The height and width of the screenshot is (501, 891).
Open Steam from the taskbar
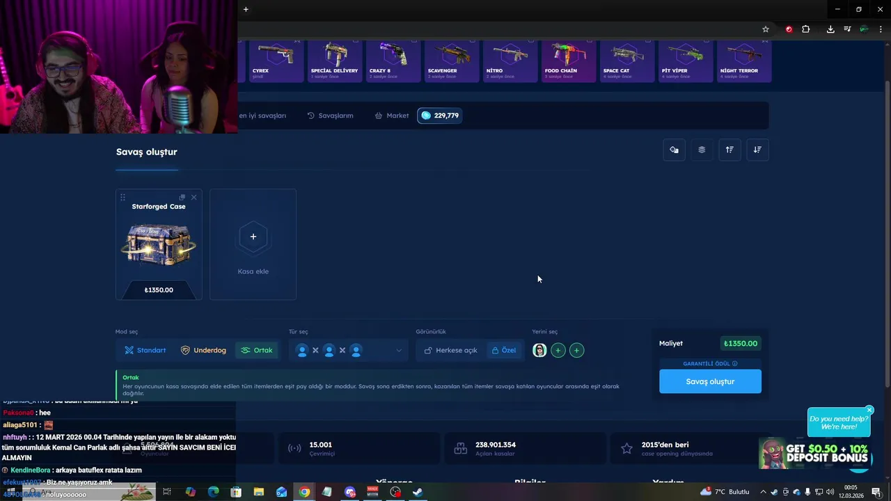pyautogui.click(x=418, y=492)
